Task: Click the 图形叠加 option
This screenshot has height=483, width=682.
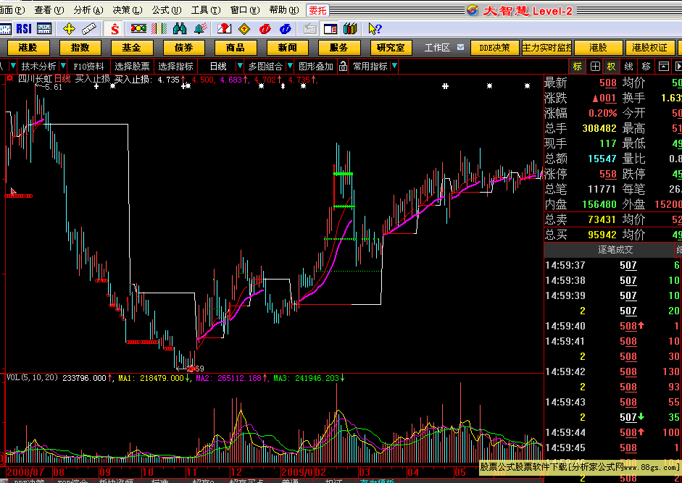Action: 316,66
